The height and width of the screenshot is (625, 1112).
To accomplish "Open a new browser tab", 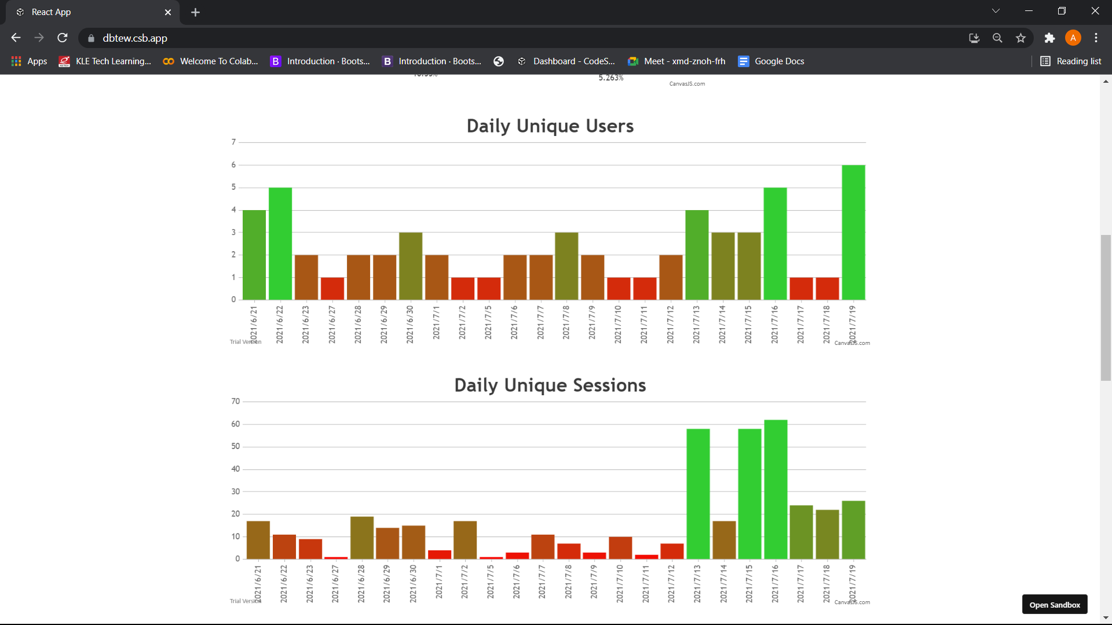I will click(x=195, y=12).
